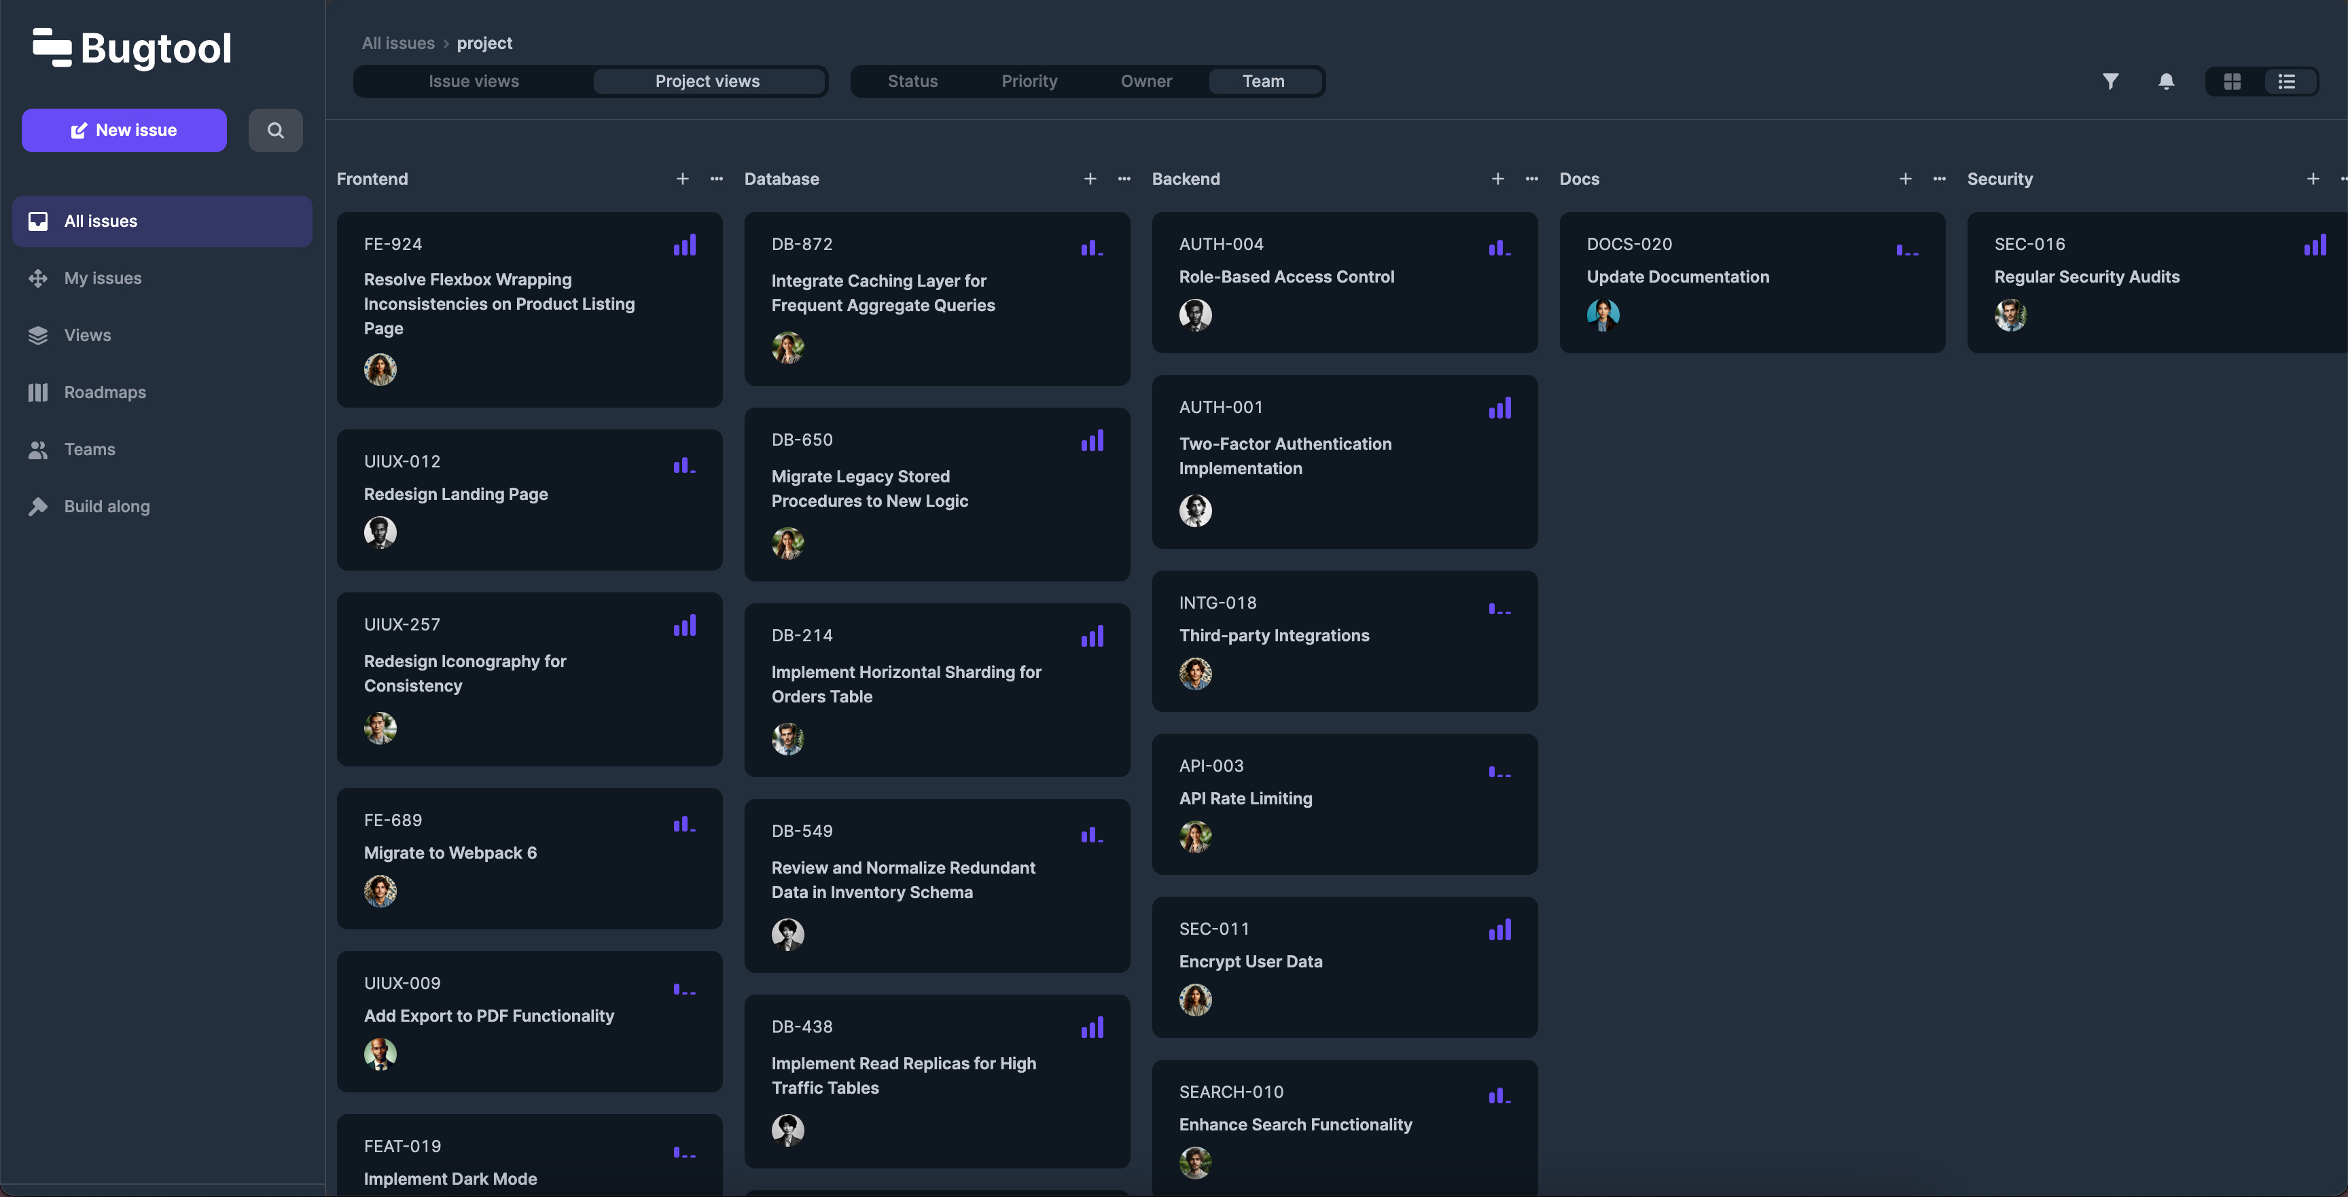Click the New issue button
Viewport: 2348px width, 1197px height.
coord(124,130)
